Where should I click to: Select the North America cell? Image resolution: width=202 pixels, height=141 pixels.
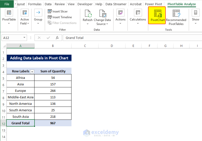(x=20, y=104)
